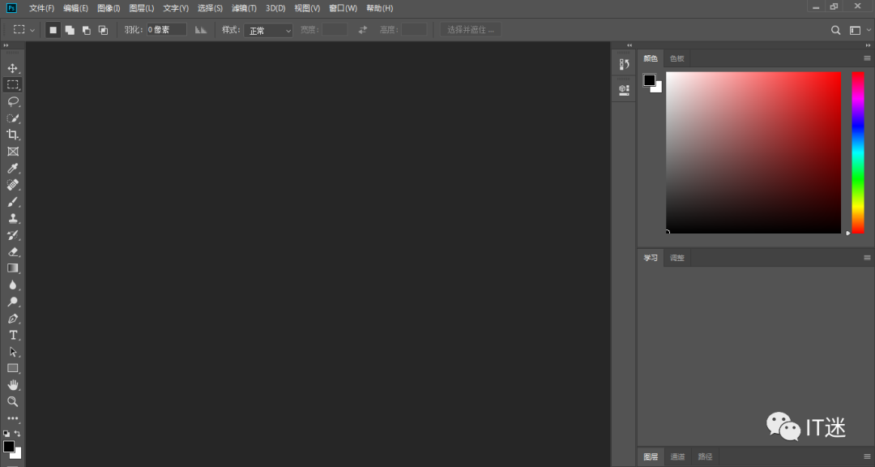Open the 滤镜(T) menu
The width and height of the screenshot is (875, 467).
click(244, 8)
